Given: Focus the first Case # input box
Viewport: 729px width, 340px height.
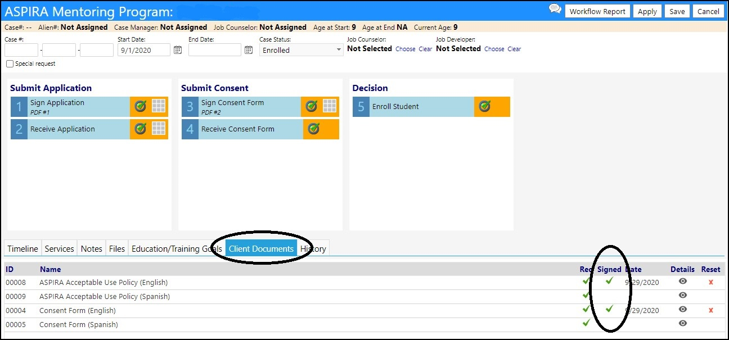Looking at the screenshot, I should (x=21, y=50).
